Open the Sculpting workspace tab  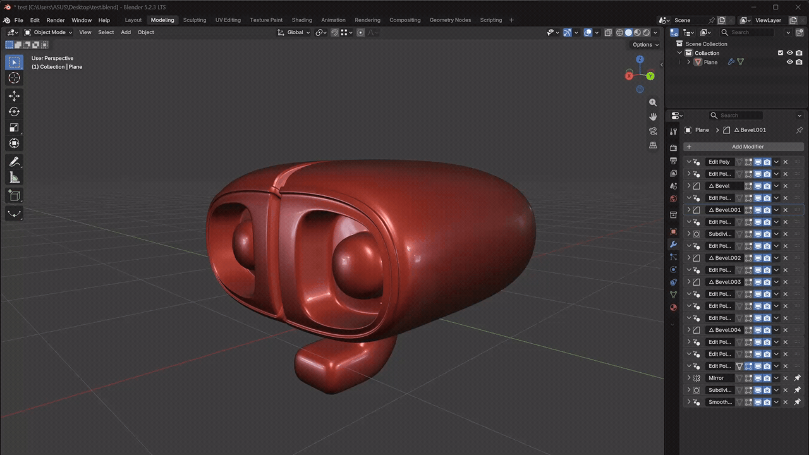[195, 20]
